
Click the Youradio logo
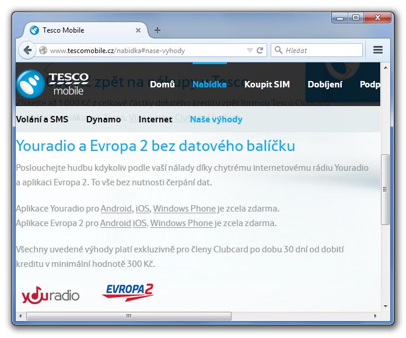[50, 295]
